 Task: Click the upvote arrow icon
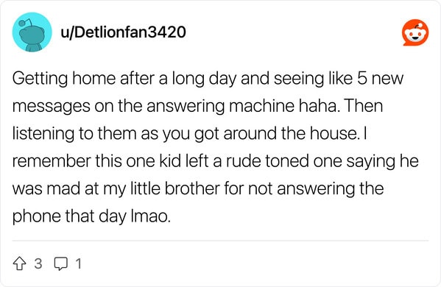click(x=19, y=264)
